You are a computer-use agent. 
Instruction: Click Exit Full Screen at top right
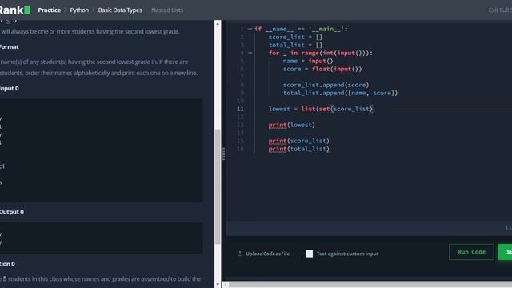500,10
